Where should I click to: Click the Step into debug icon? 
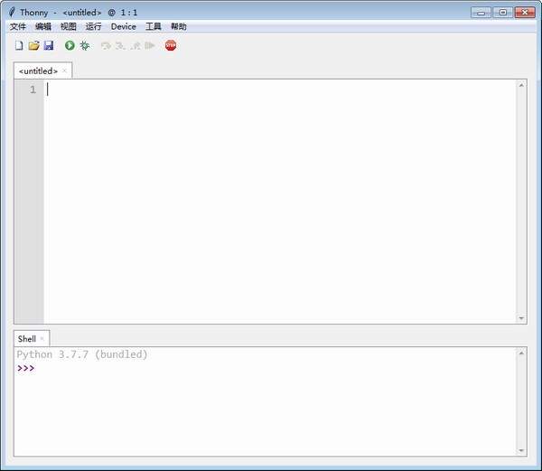(x=120, y=45)
